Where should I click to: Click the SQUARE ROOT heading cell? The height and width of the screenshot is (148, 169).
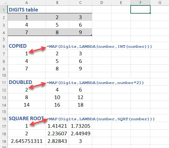27,118
